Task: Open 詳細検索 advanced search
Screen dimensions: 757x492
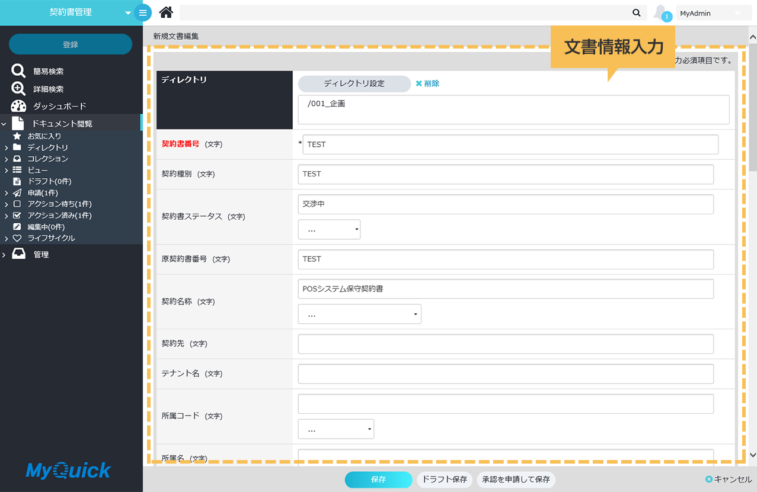Action: (47, 89)
